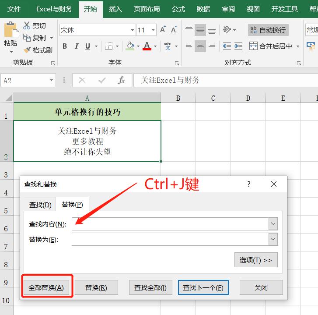Toggle Bold formatting
This screenshot has width=318, height=315.
[65, 46]
